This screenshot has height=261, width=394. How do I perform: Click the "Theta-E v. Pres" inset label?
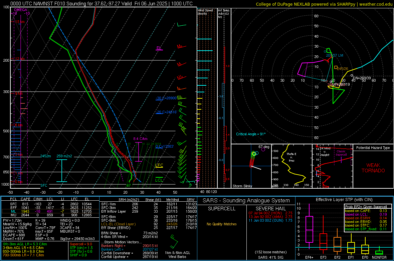click(x=291, y=157)
